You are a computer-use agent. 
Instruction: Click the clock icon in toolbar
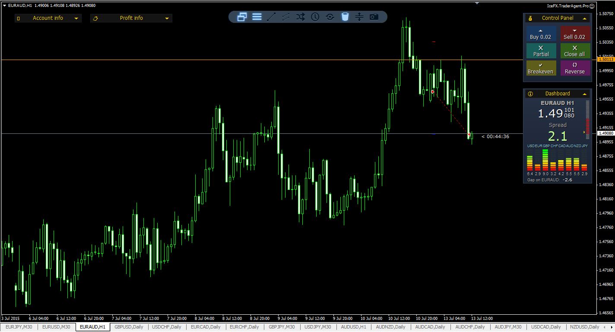315,17
